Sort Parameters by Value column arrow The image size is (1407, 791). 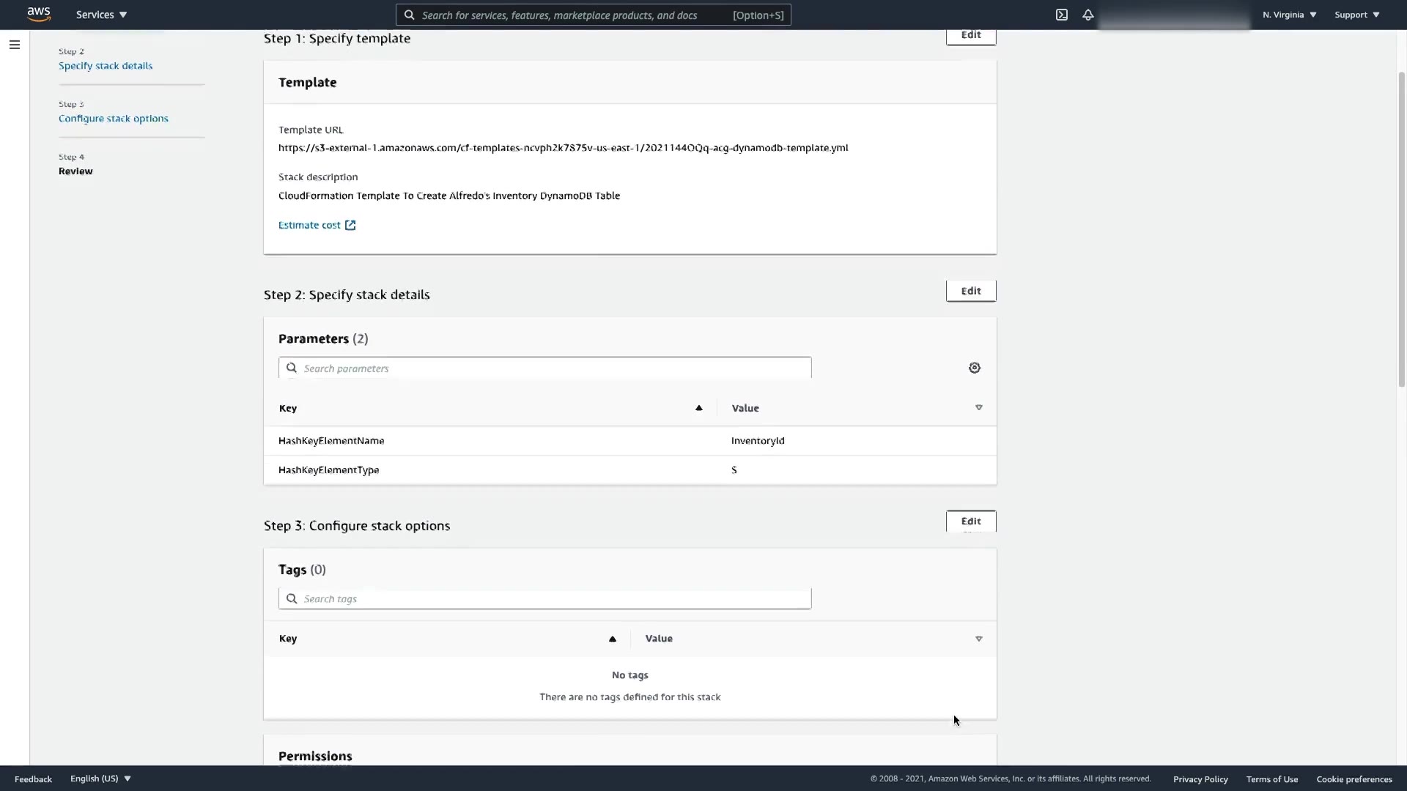point(978,408)
